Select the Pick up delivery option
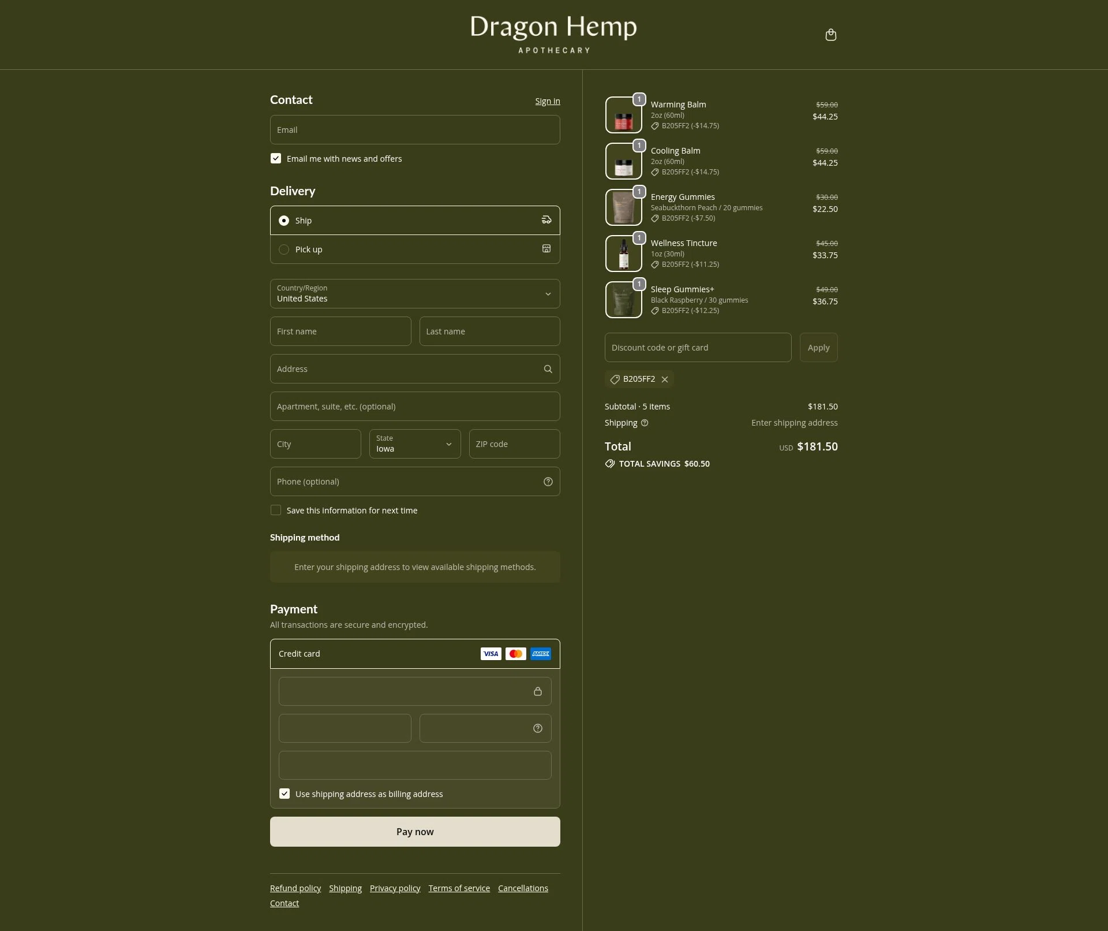 (x=283, y=249)
